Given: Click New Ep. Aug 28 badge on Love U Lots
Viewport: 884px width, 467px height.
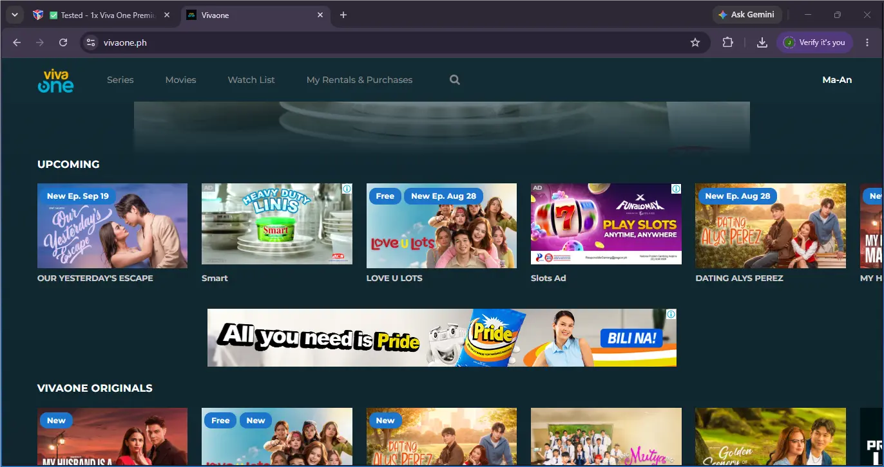Looking at the screenshot, I should pos(443,196).
